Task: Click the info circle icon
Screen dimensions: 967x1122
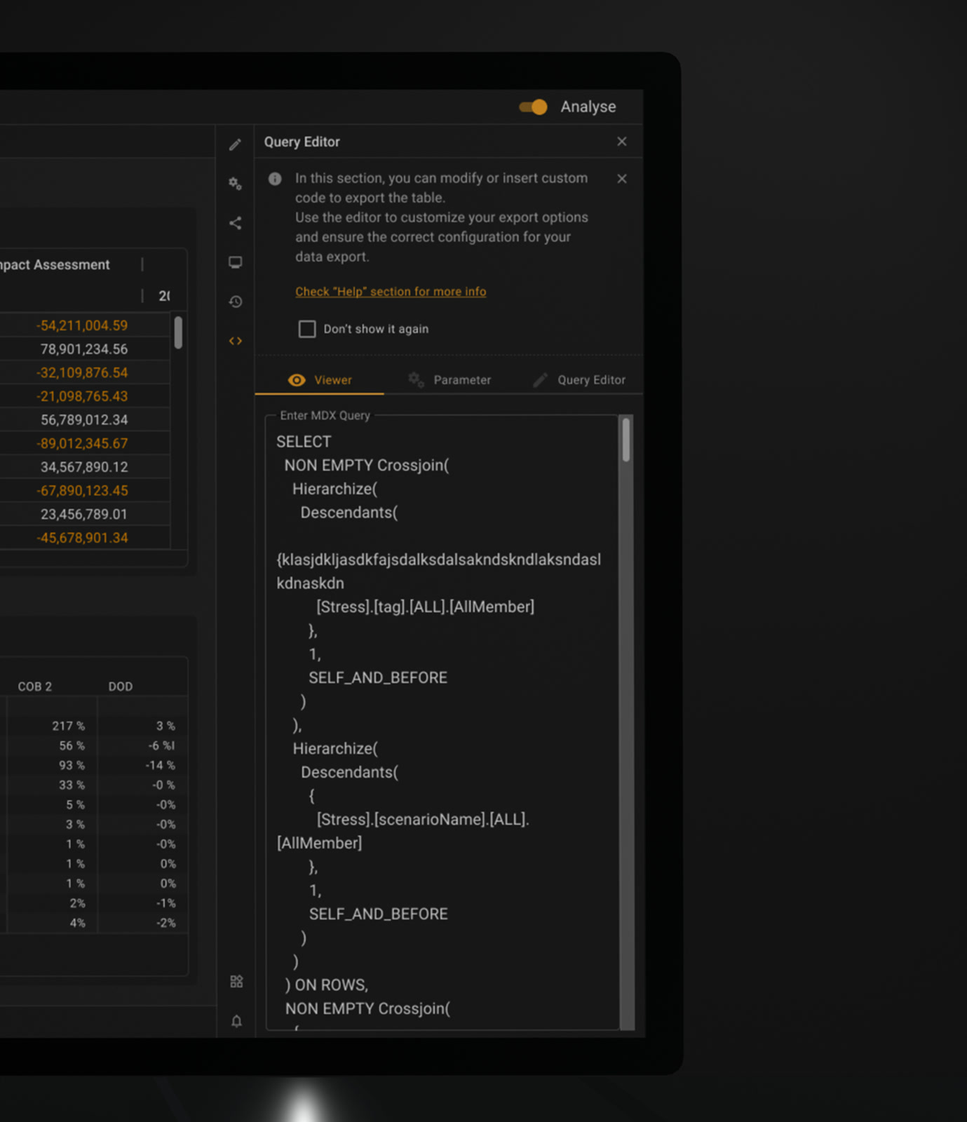Action: coord(275,179)
